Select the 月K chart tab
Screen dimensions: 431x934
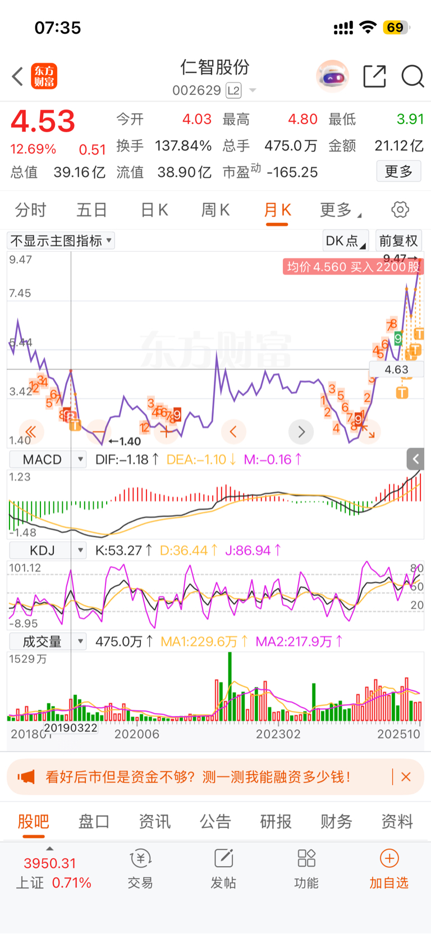point(277,210)
